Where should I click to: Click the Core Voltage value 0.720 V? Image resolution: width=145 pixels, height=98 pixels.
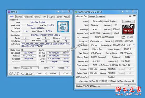(x=49, y=31)
